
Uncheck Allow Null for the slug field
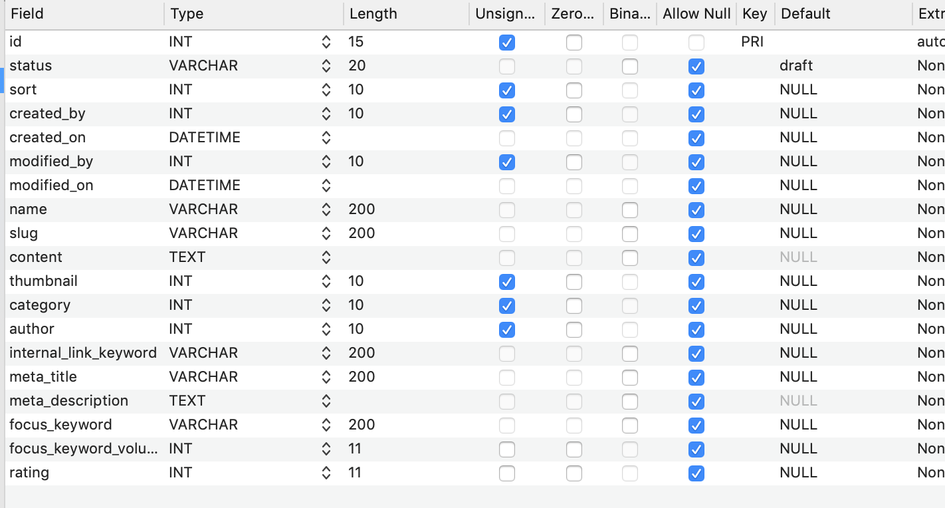(x=696, y=234)
